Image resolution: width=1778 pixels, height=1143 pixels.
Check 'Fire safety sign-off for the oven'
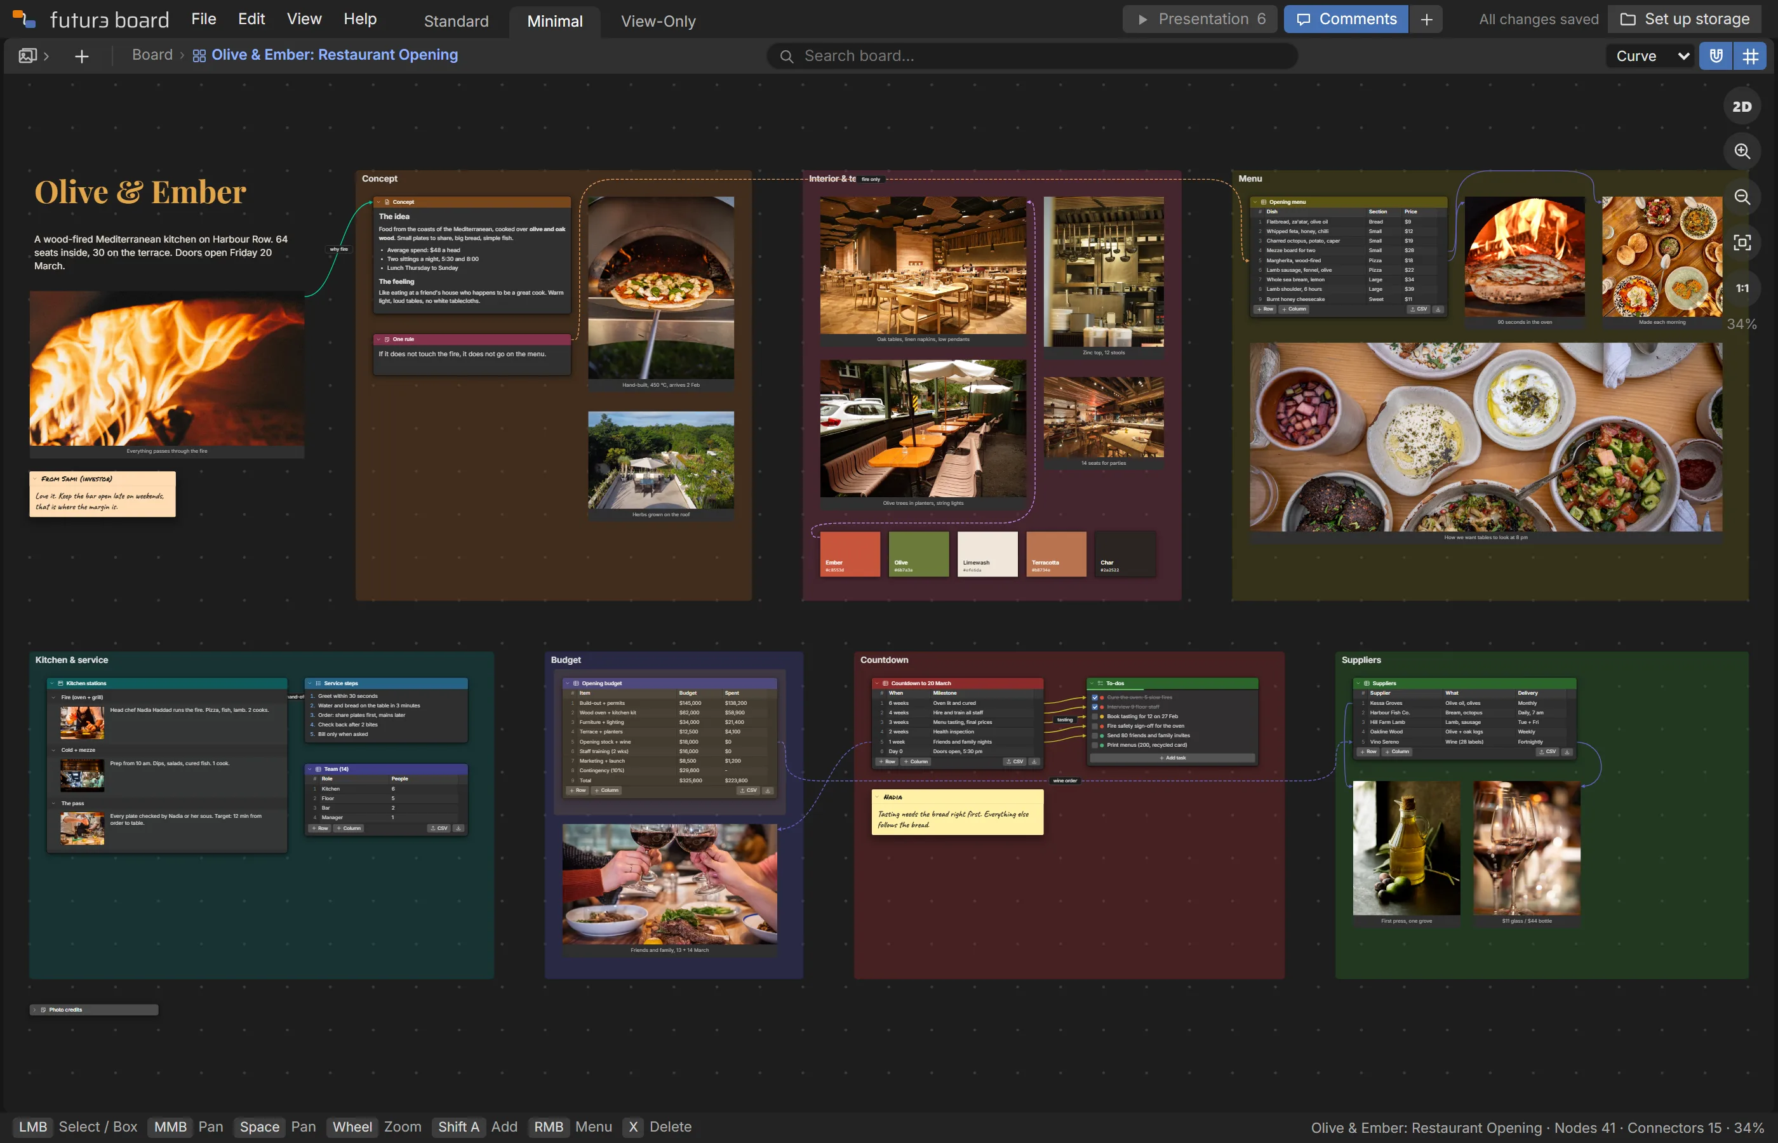pyautogui.click(x=1095, y=726)
